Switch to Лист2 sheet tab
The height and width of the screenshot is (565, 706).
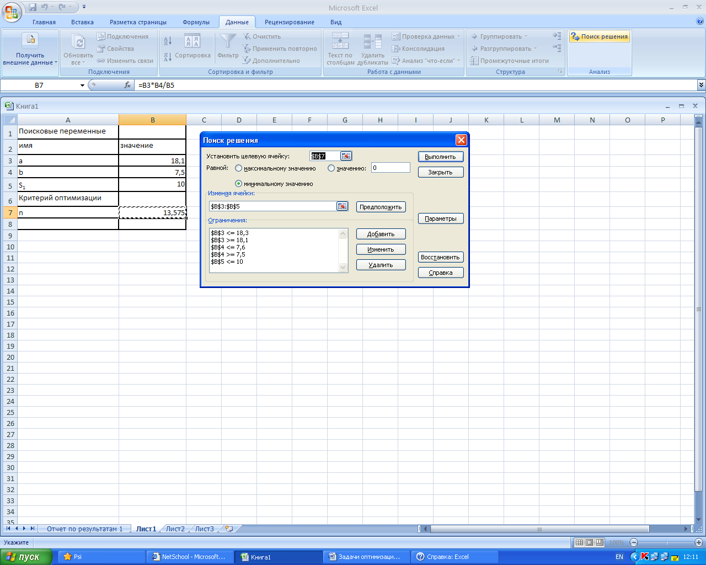175,529
